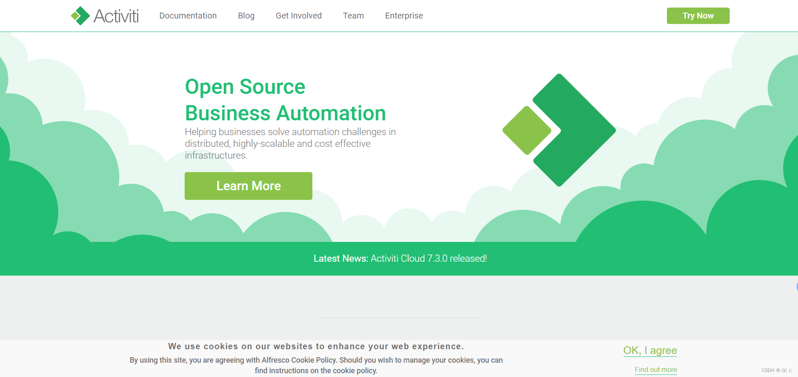The image size is (798, 377).
Task: Click the Alfresco Cookie Policy paragraph
Action: [x=316, y=365]
